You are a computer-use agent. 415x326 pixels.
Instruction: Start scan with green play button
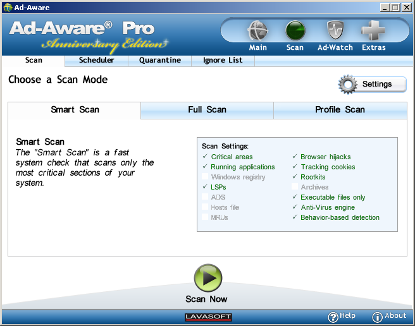coord(208,278)
